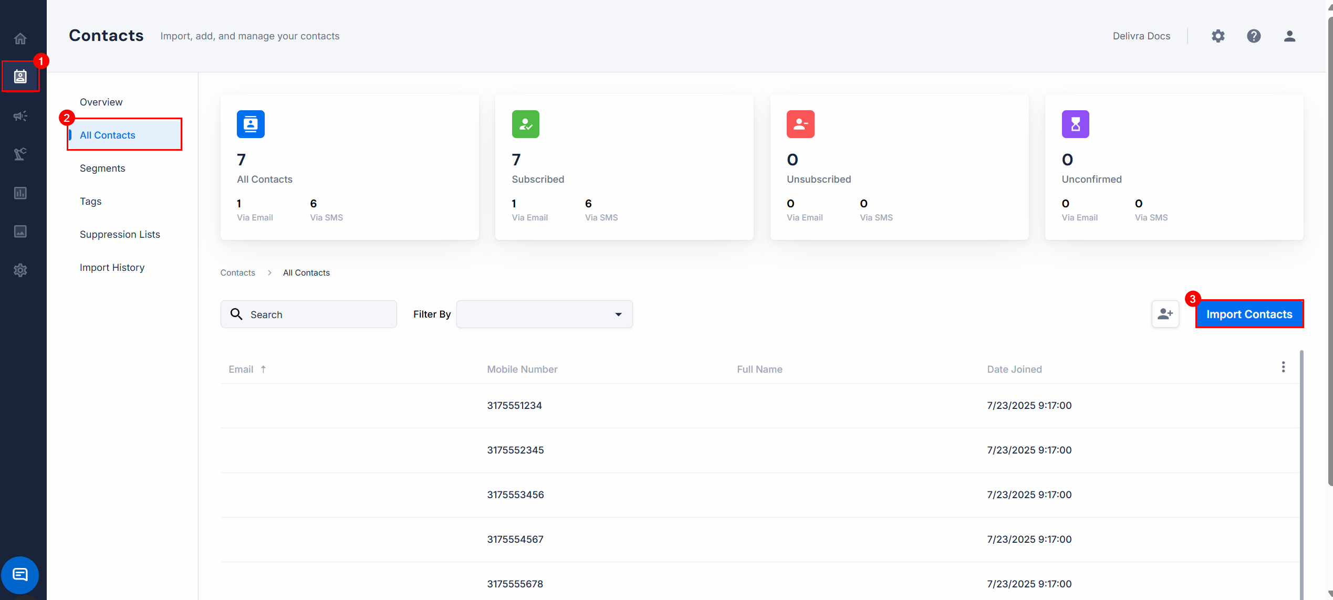1333x600 pixels.
Task: Select row with number 3175551234
Action: 759,405
